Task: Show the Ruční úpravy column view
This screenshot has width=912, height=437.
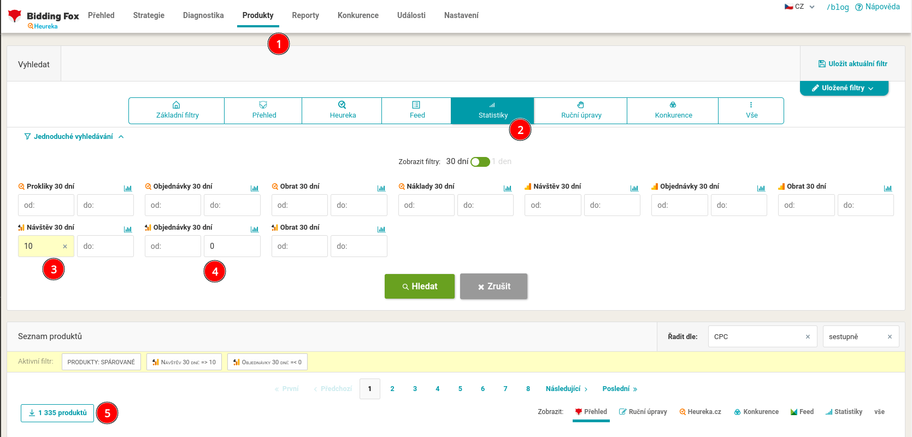Action: [643, 412]
